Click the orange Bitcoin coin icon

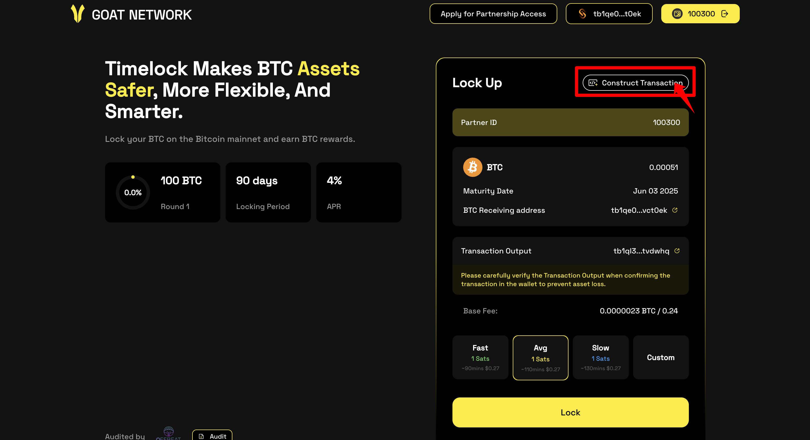pos(472,167)
